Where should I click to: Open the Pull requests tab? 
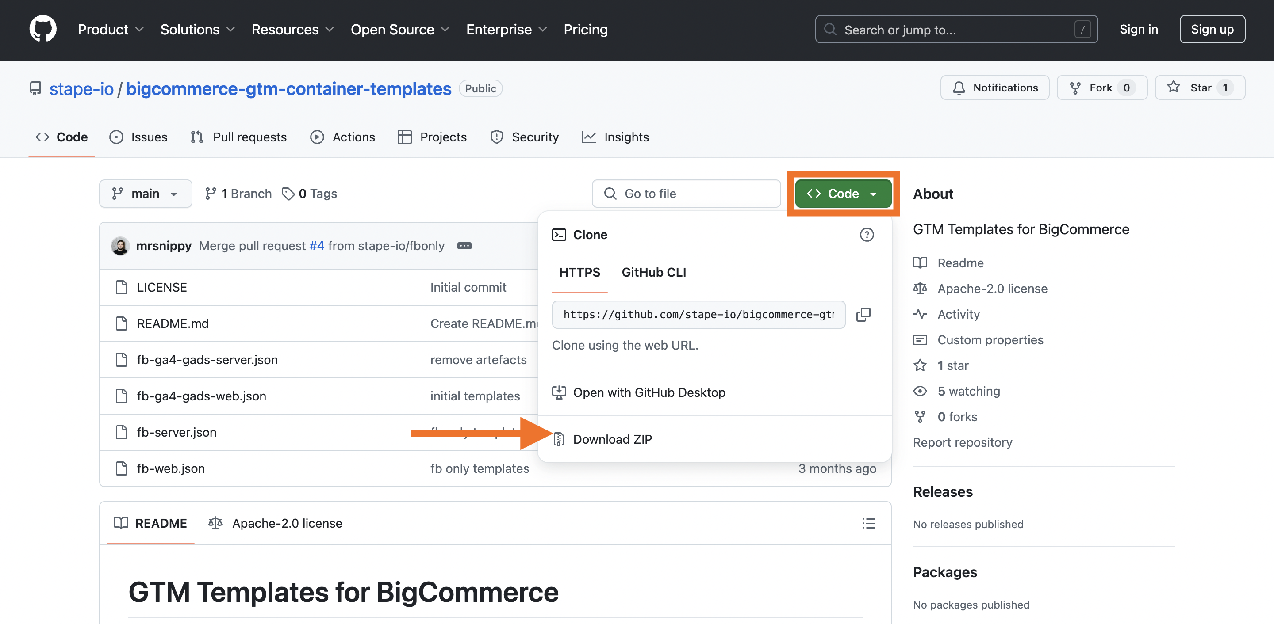tap(238, 136)
